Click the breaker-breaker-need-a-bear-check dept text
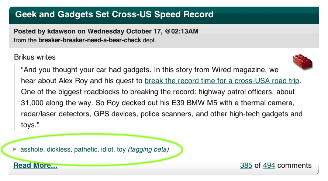The image size is (328, 181). click(90, 40)
